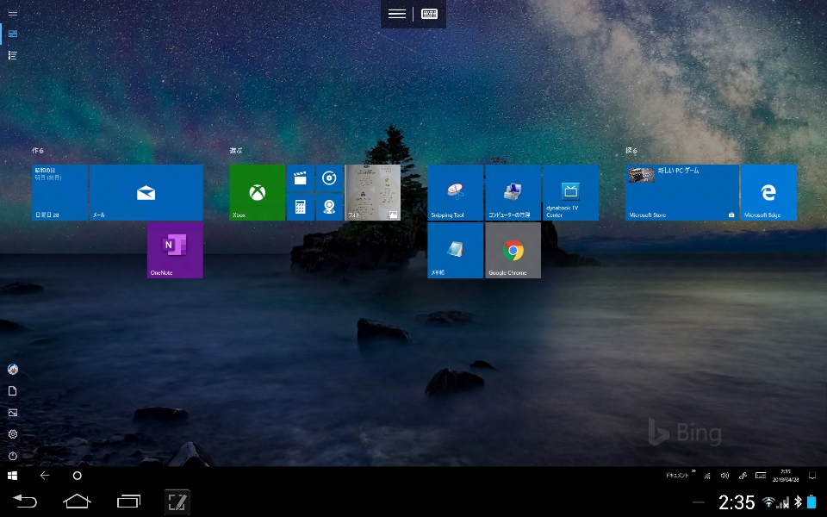Open the Photos live tile thumbnail
The image size is (827, 517).
point(372,192)
